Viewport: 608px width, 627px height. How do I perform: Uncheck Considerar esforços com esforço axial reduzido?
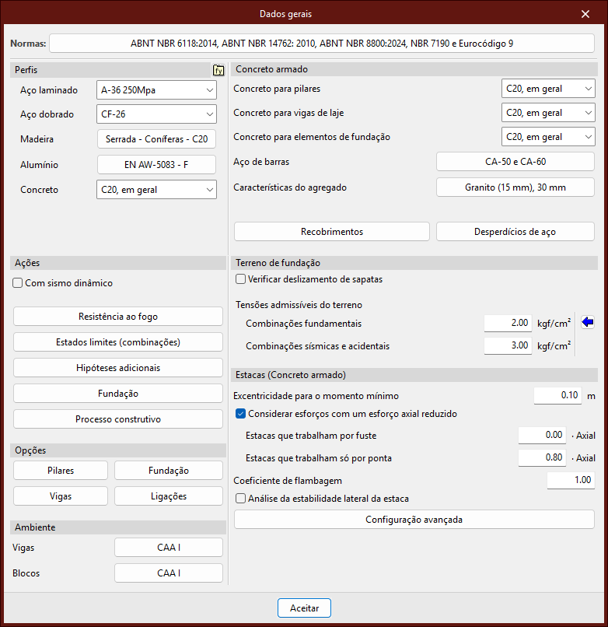pyautogui.click(x=240, y=414)
